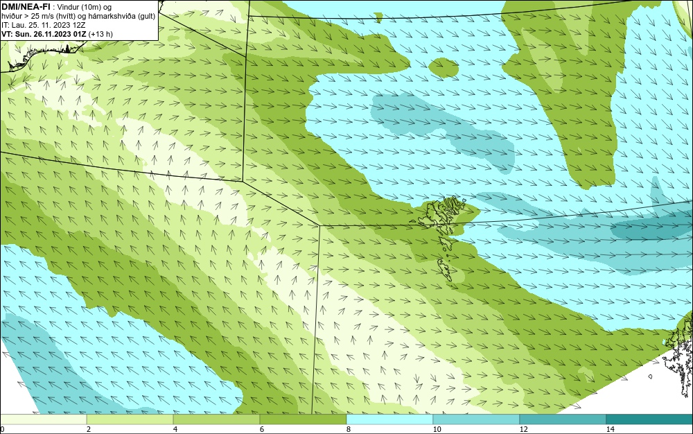Click the 4–6 m/s green legend swatch
Image resolution: width=693 pixels, height=434 pixels.
click(216, 419)
